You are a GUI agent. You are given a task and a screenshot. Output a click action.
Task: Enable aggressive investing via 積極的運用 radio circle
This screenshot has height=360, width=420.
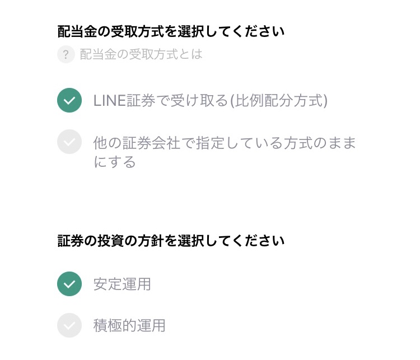[x=69, y=325]
